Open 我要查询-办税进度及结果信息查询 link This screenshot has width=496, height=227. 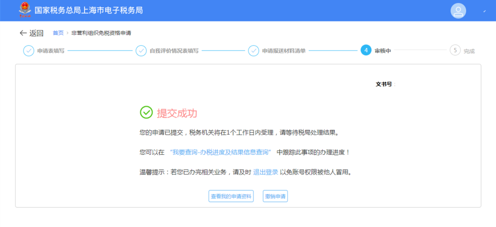click(220, 152)
